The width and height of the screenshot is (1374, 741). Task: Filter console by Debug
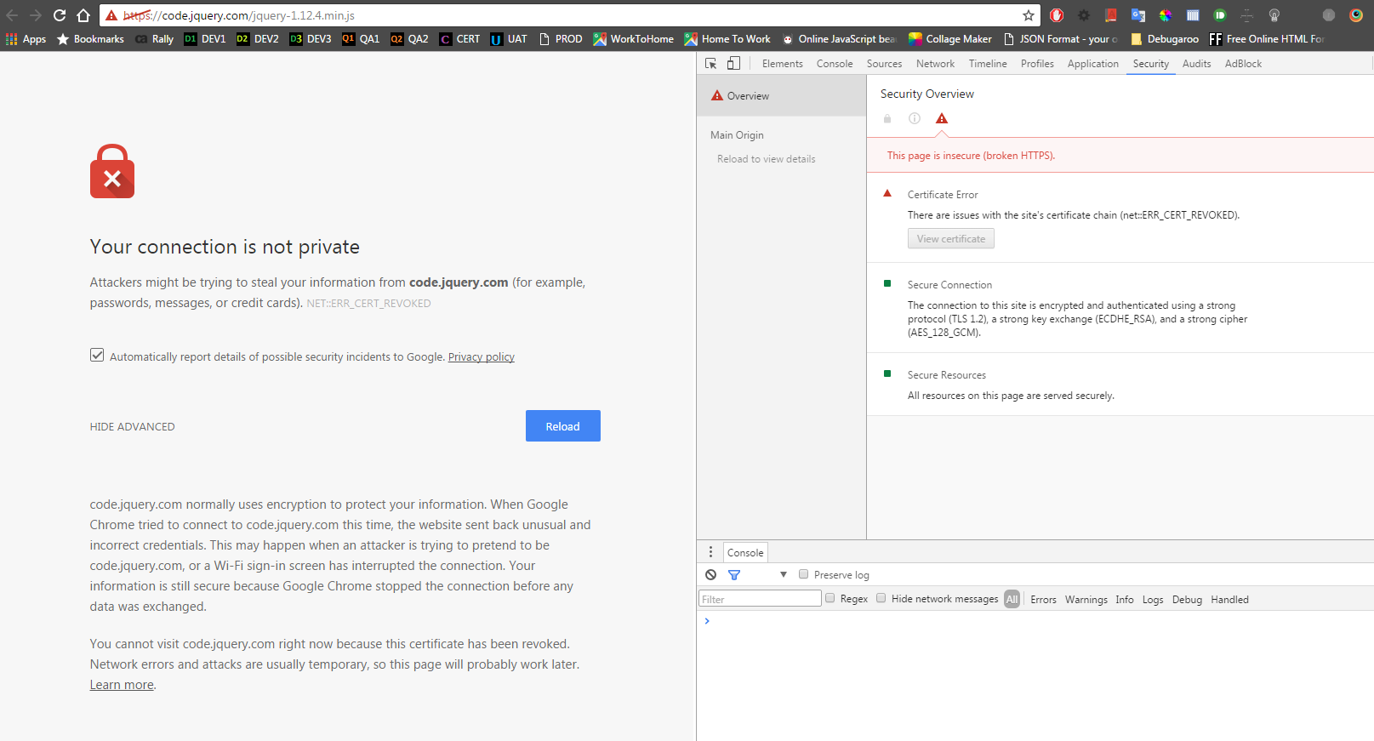tap(1187, 600)
